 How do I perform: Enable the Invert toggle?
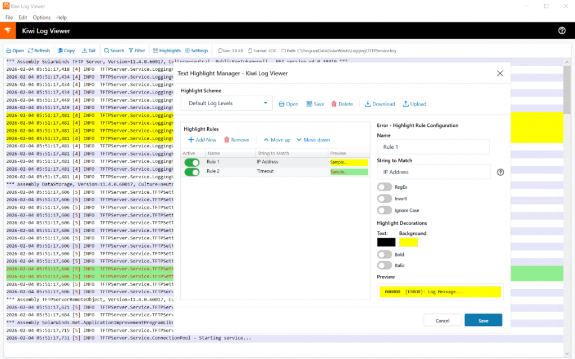click(x=384, y=198)
